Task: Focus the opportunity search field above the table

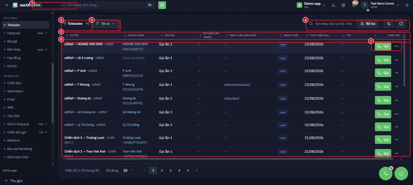Action: [331, 24]
